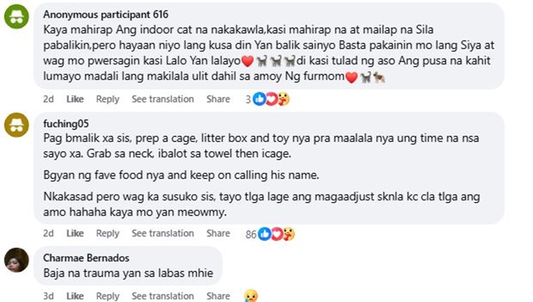Open the sad reaction on Charmae Bernados' comment
The image size is (533, 302).
[251, 296]
